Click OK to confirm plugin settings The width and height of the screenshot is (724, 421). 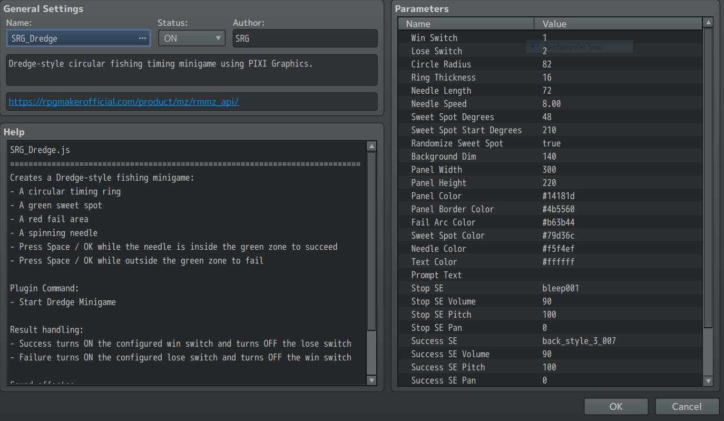[x=616, y=406]
